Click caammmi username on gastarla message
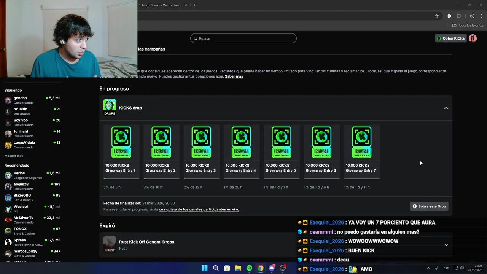487x274 pixels. (321, 232)
